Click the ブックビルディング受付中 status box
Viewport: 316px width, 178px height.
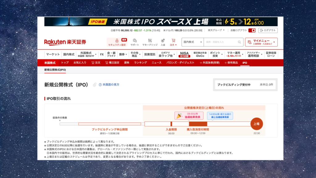(x=245, y=85)
